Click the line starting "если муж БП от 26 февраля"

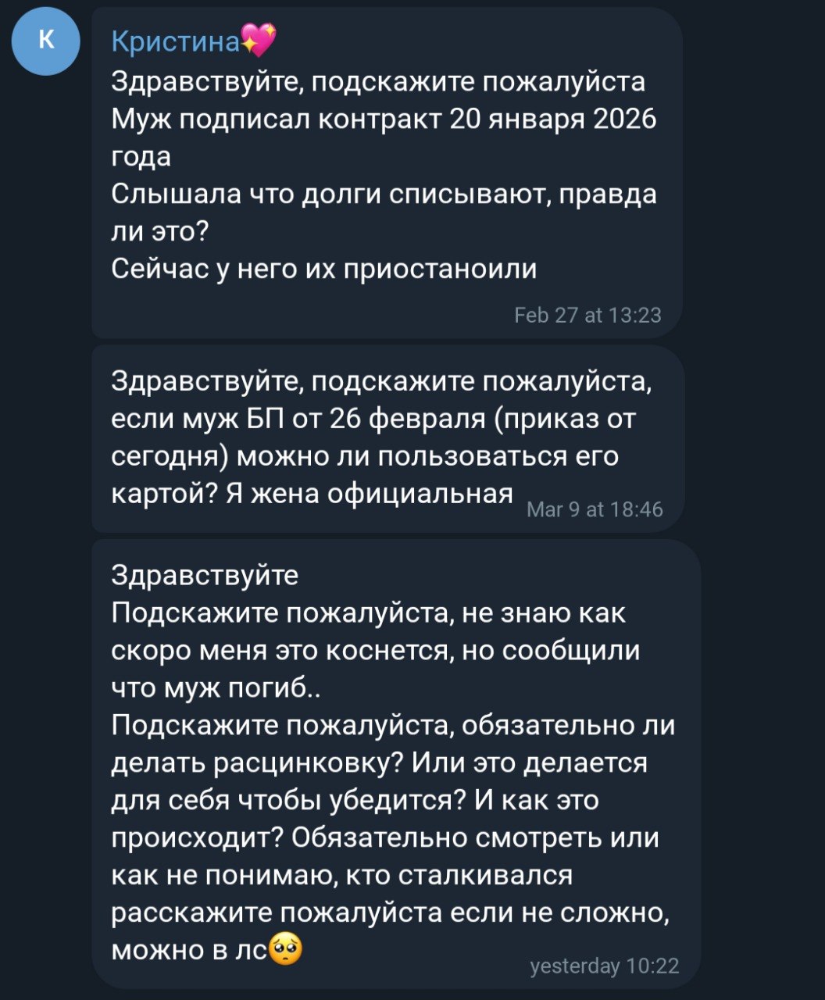[373, 419]
